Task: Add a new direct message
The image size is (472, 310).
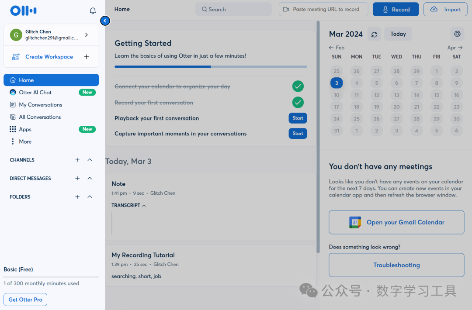Action: tap(77, 178)
